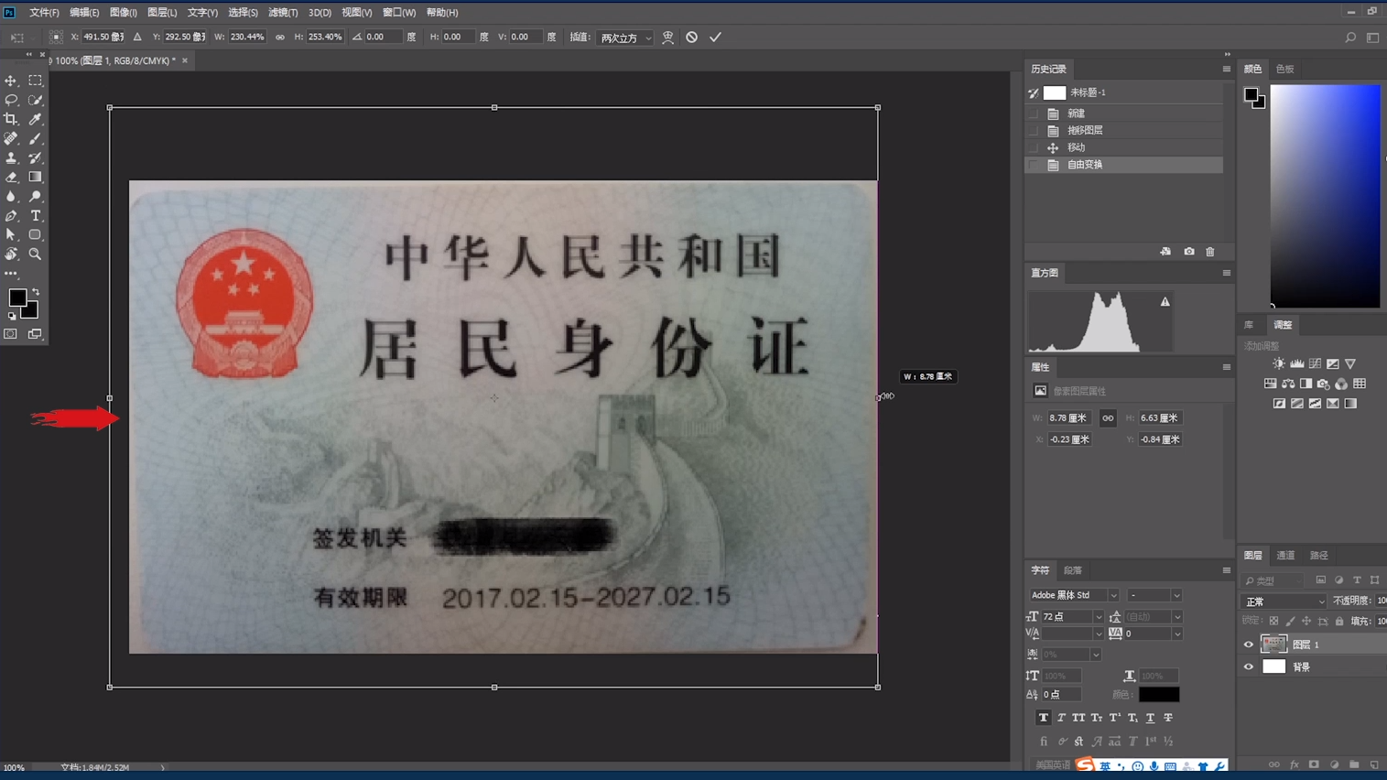Click text 颜色 black swatch in 字符 panel
Image resolution: width=1387 pixels, height=780 pixels.
1159,695
